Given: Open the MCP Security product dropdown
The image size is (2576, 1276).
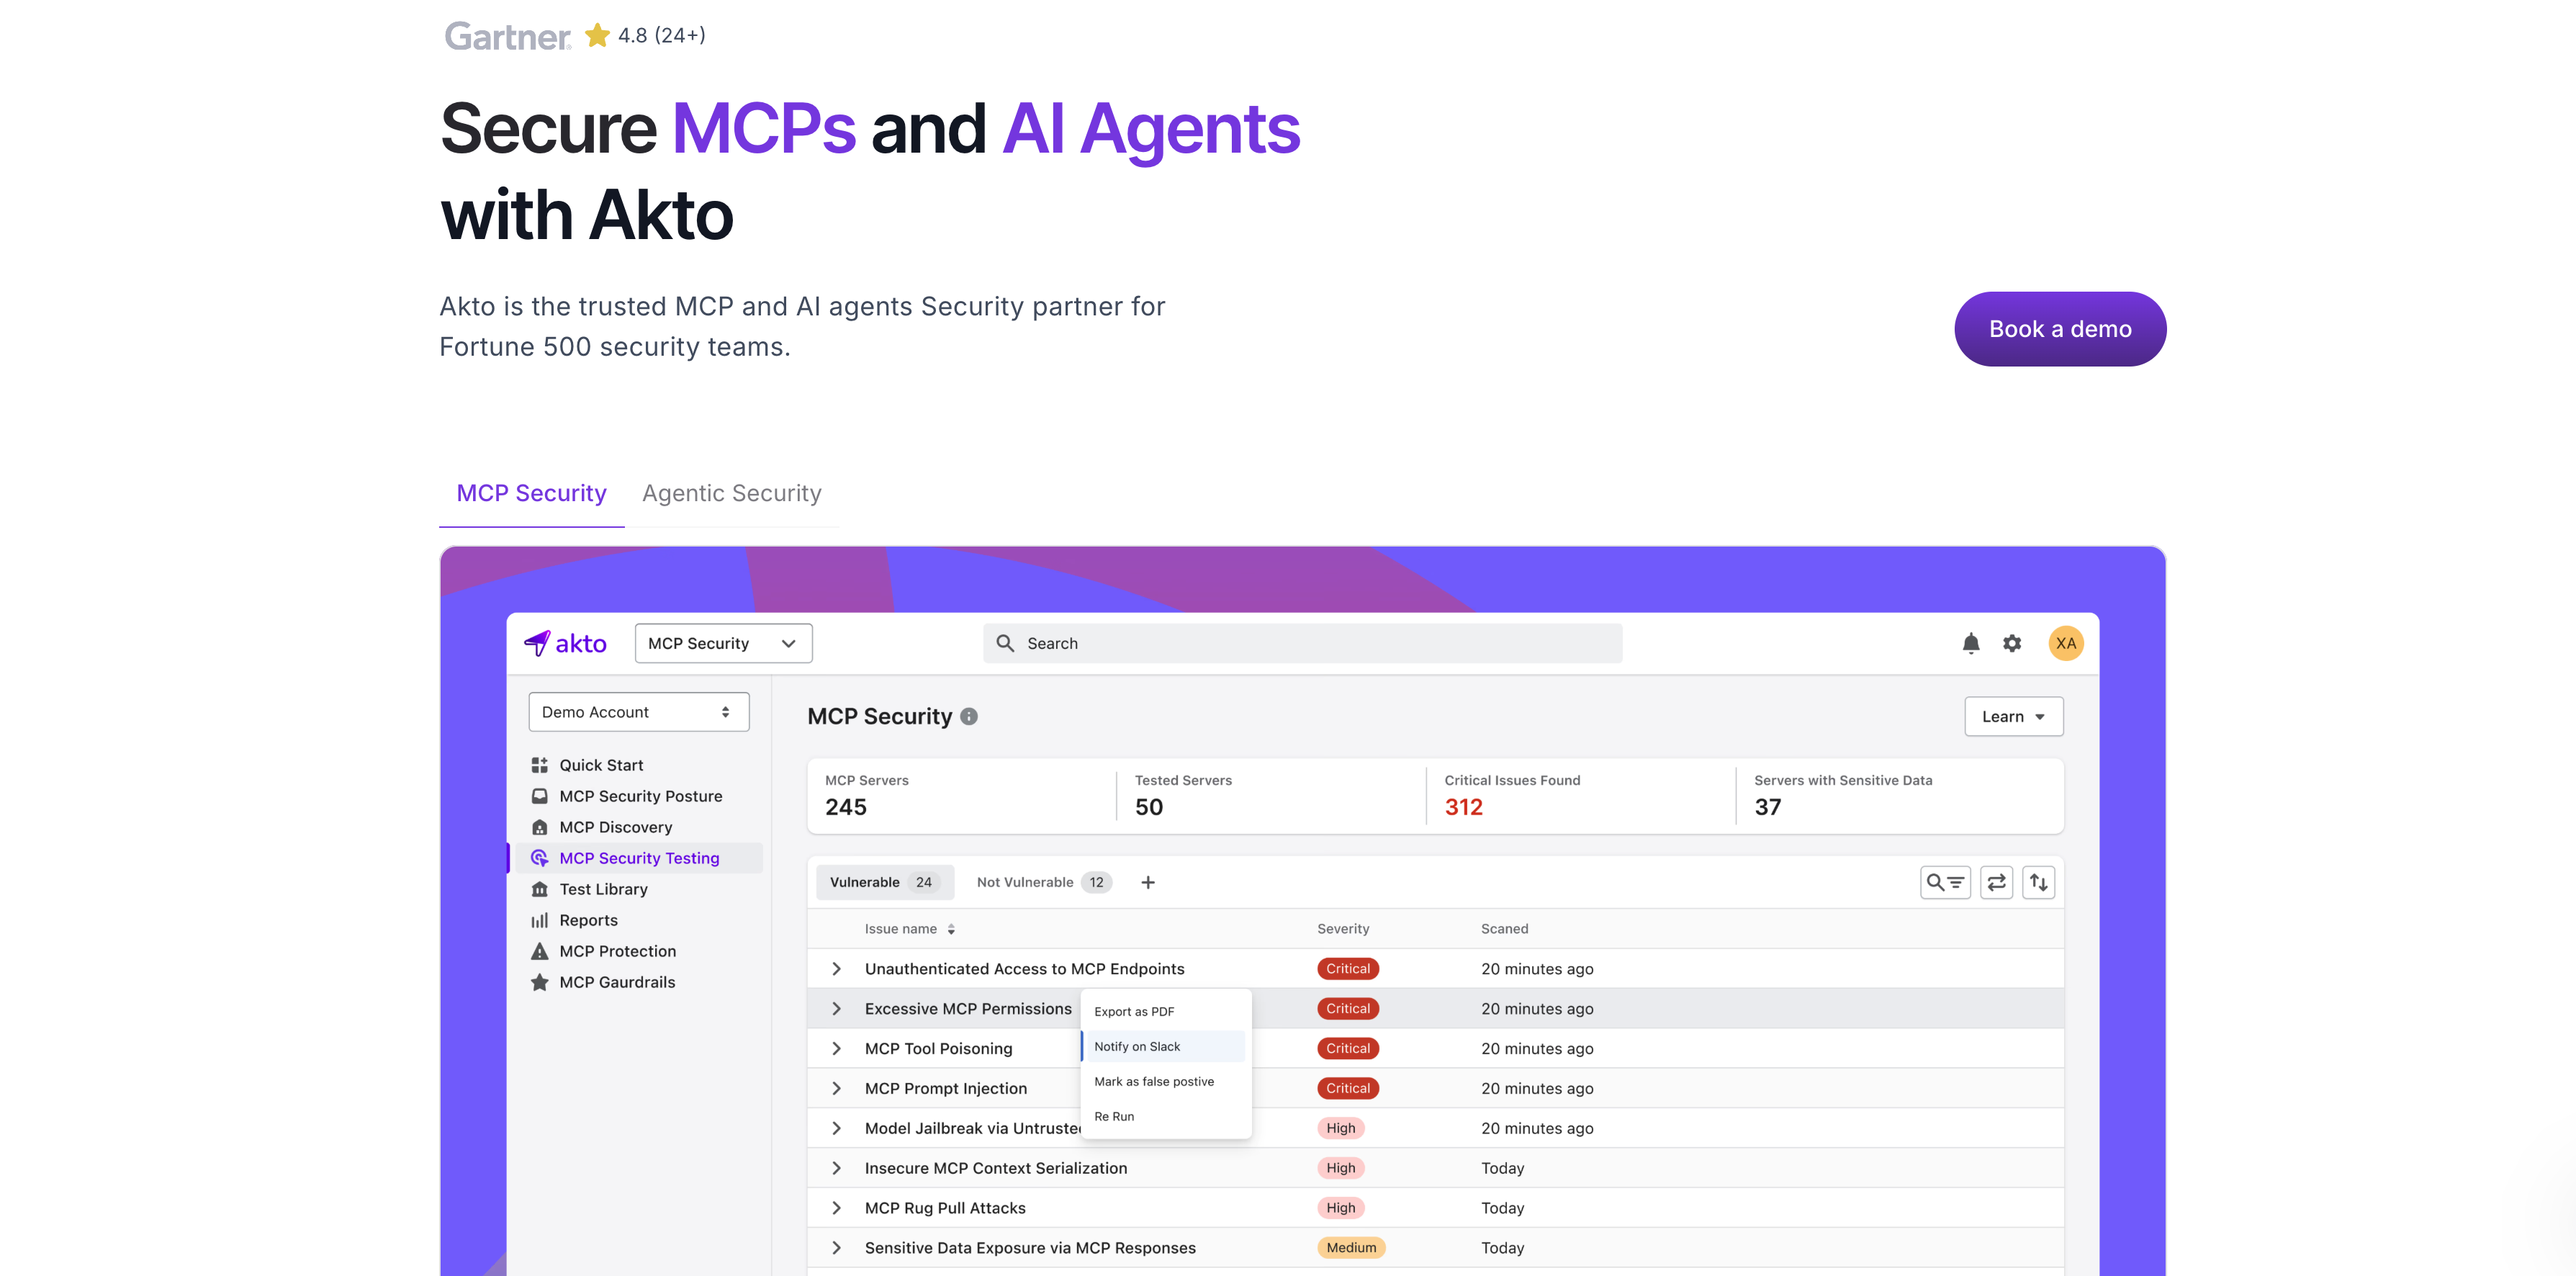Looking at the screenshot, I should tap(723, 643).
